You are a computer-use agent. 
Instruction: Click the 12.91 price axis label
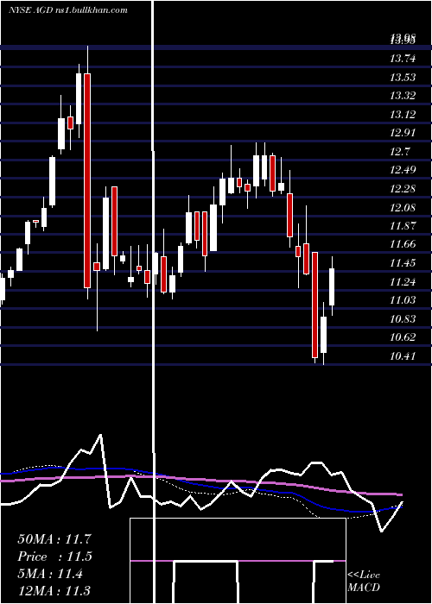click(x=403, y=133)
